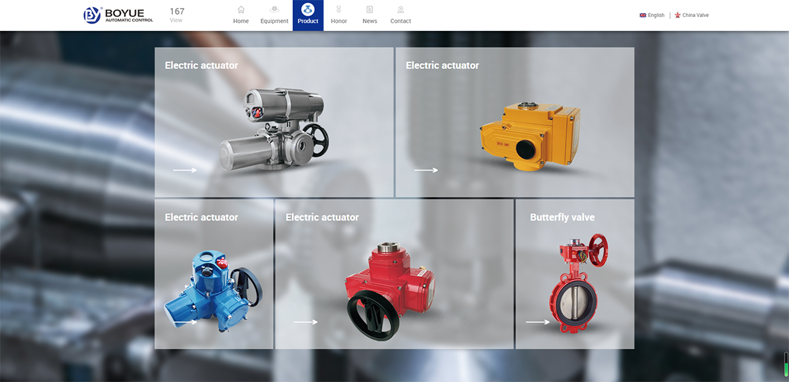Open the News document icon
The width and height of the screenshot is (789, 382).
tap(370, 10)
